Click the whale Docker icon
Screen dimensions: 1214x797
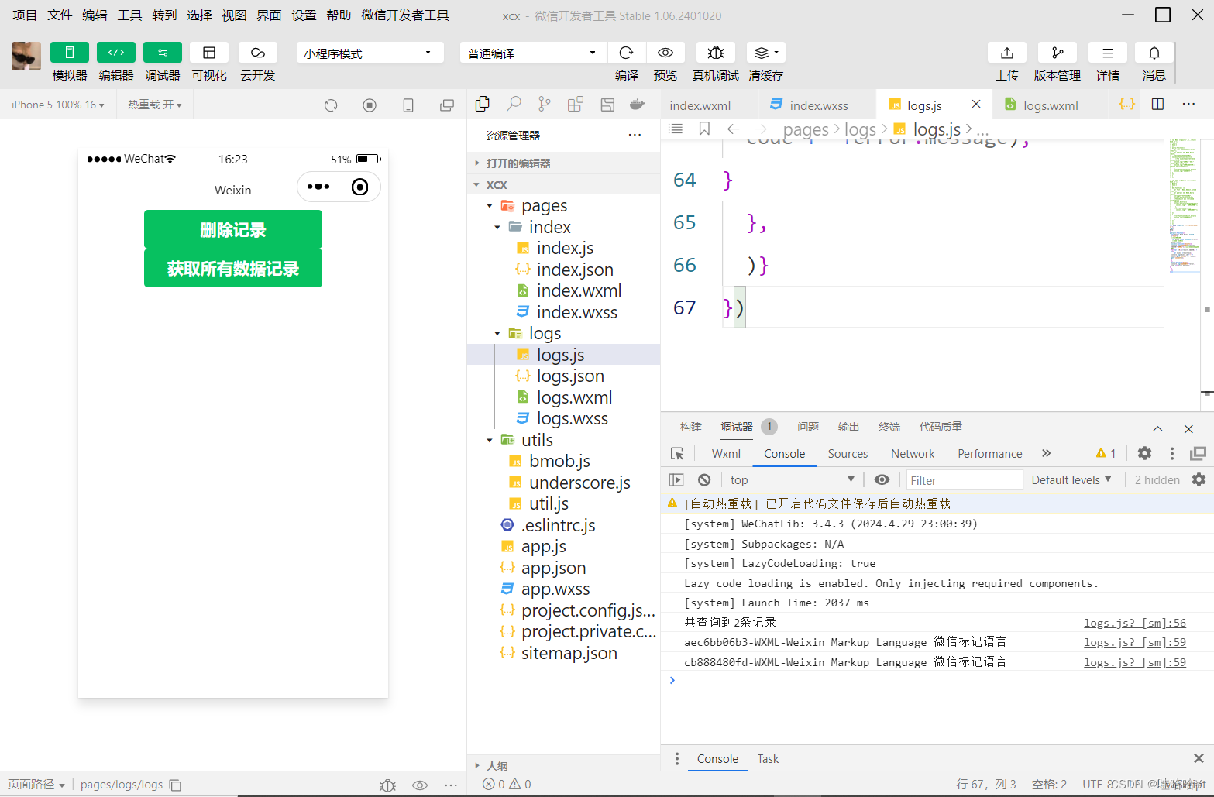638,104
